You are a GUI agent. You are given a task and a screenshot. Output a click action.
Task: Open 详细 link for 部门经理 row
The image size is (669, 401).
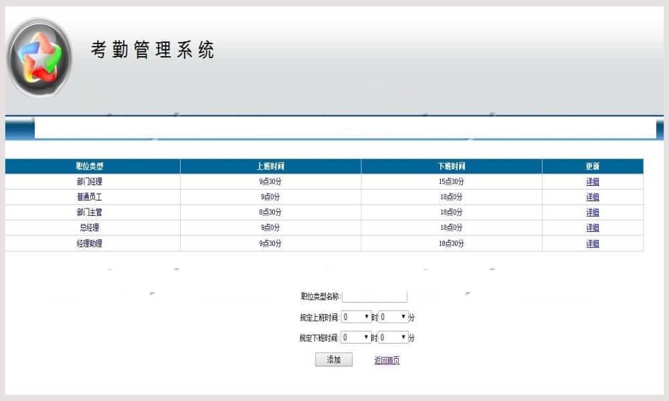592,182
